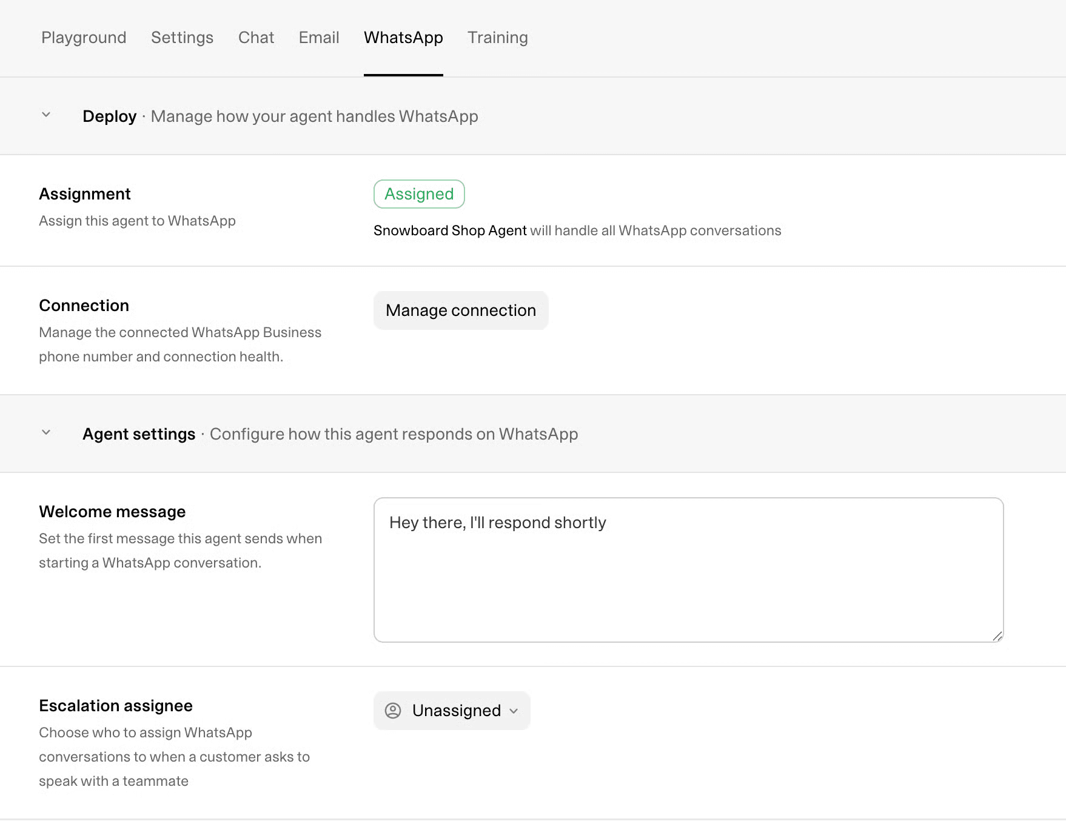Click the down arrow next to Unassigned
Viewport: 1066px width, 821px height.
pyautogui.click(x=514, y=711)
